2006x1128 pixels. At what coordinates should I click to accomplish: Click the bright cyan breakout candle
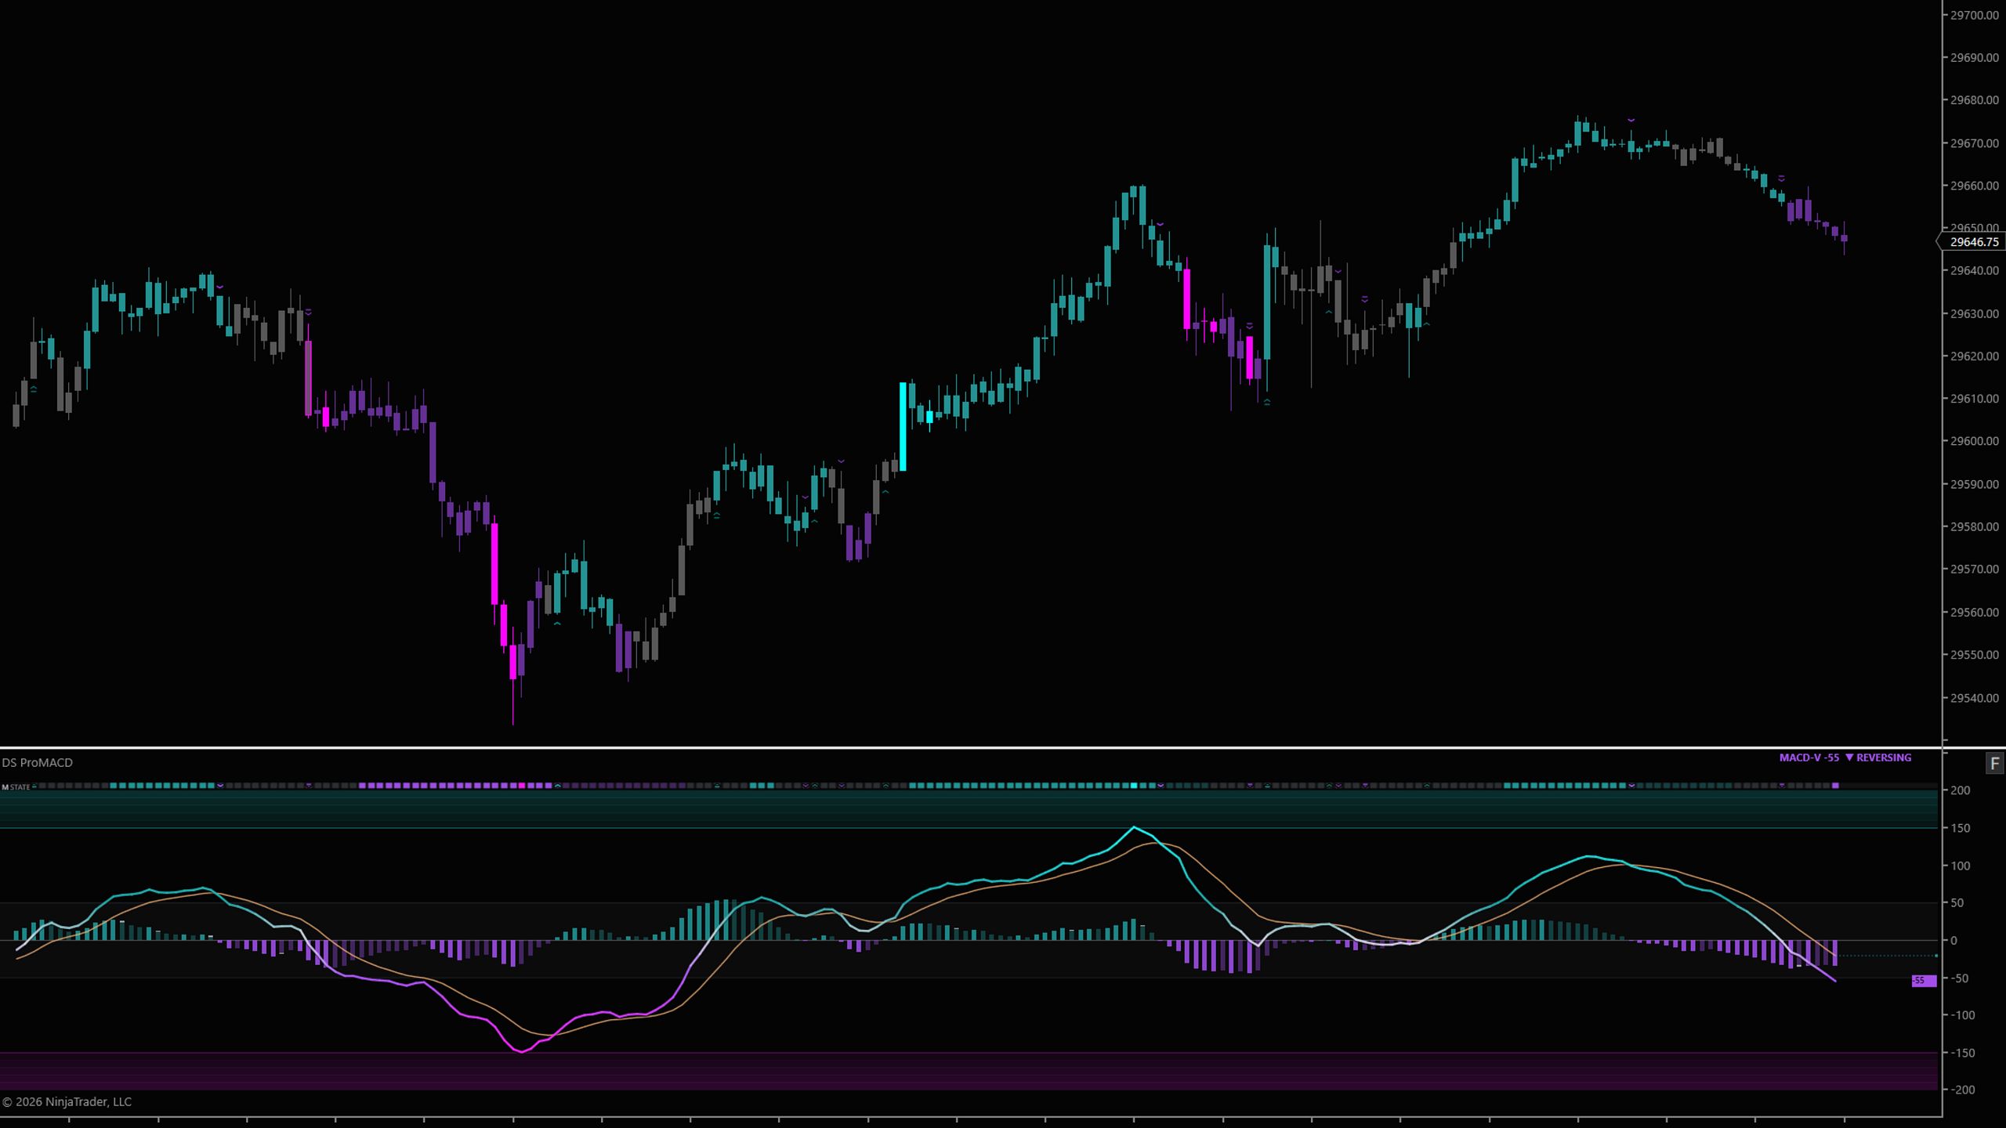tap(903, 426)
